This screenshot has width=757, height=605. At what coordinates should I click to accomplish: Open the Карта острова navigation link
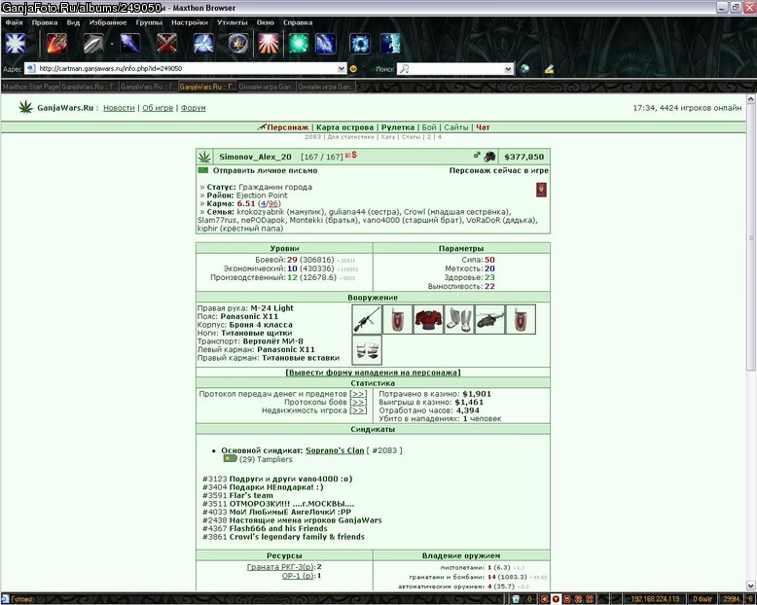click(344, 127)
